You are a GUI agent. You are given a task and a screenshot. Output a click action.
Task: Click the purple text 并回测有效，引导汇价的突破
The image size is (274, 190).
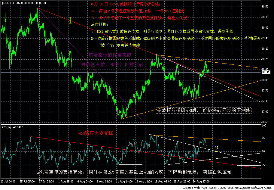tap(112, 65)
